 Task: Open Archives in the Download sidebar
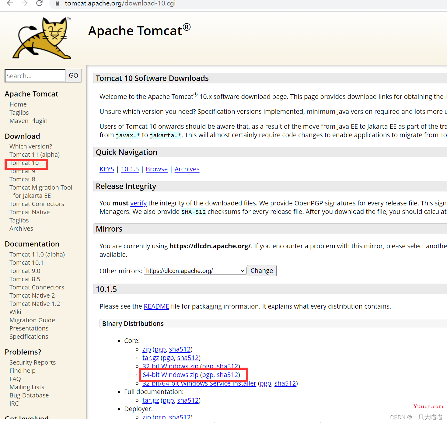coord(21,229)
